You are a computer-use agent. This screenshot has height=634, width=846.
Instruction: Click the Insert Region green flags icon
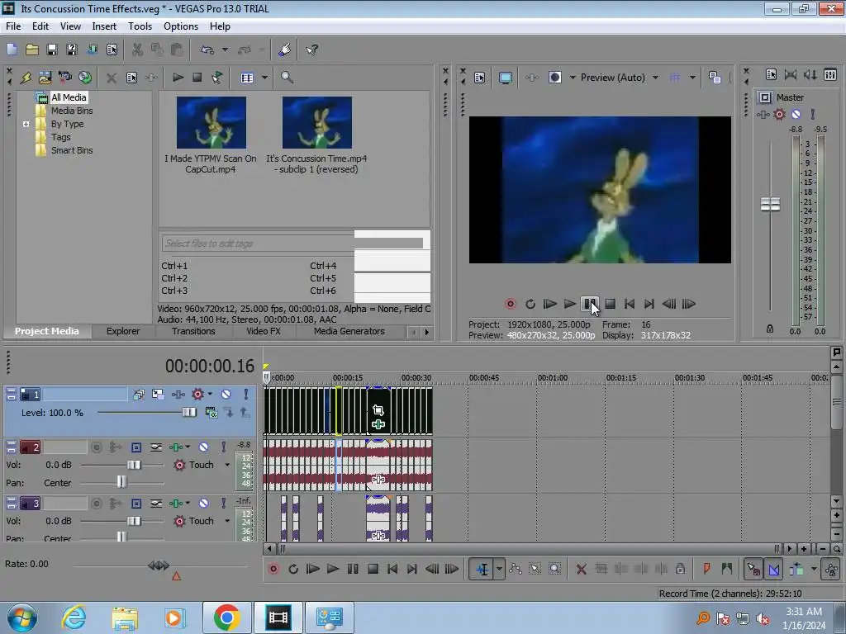coord(726,569)
